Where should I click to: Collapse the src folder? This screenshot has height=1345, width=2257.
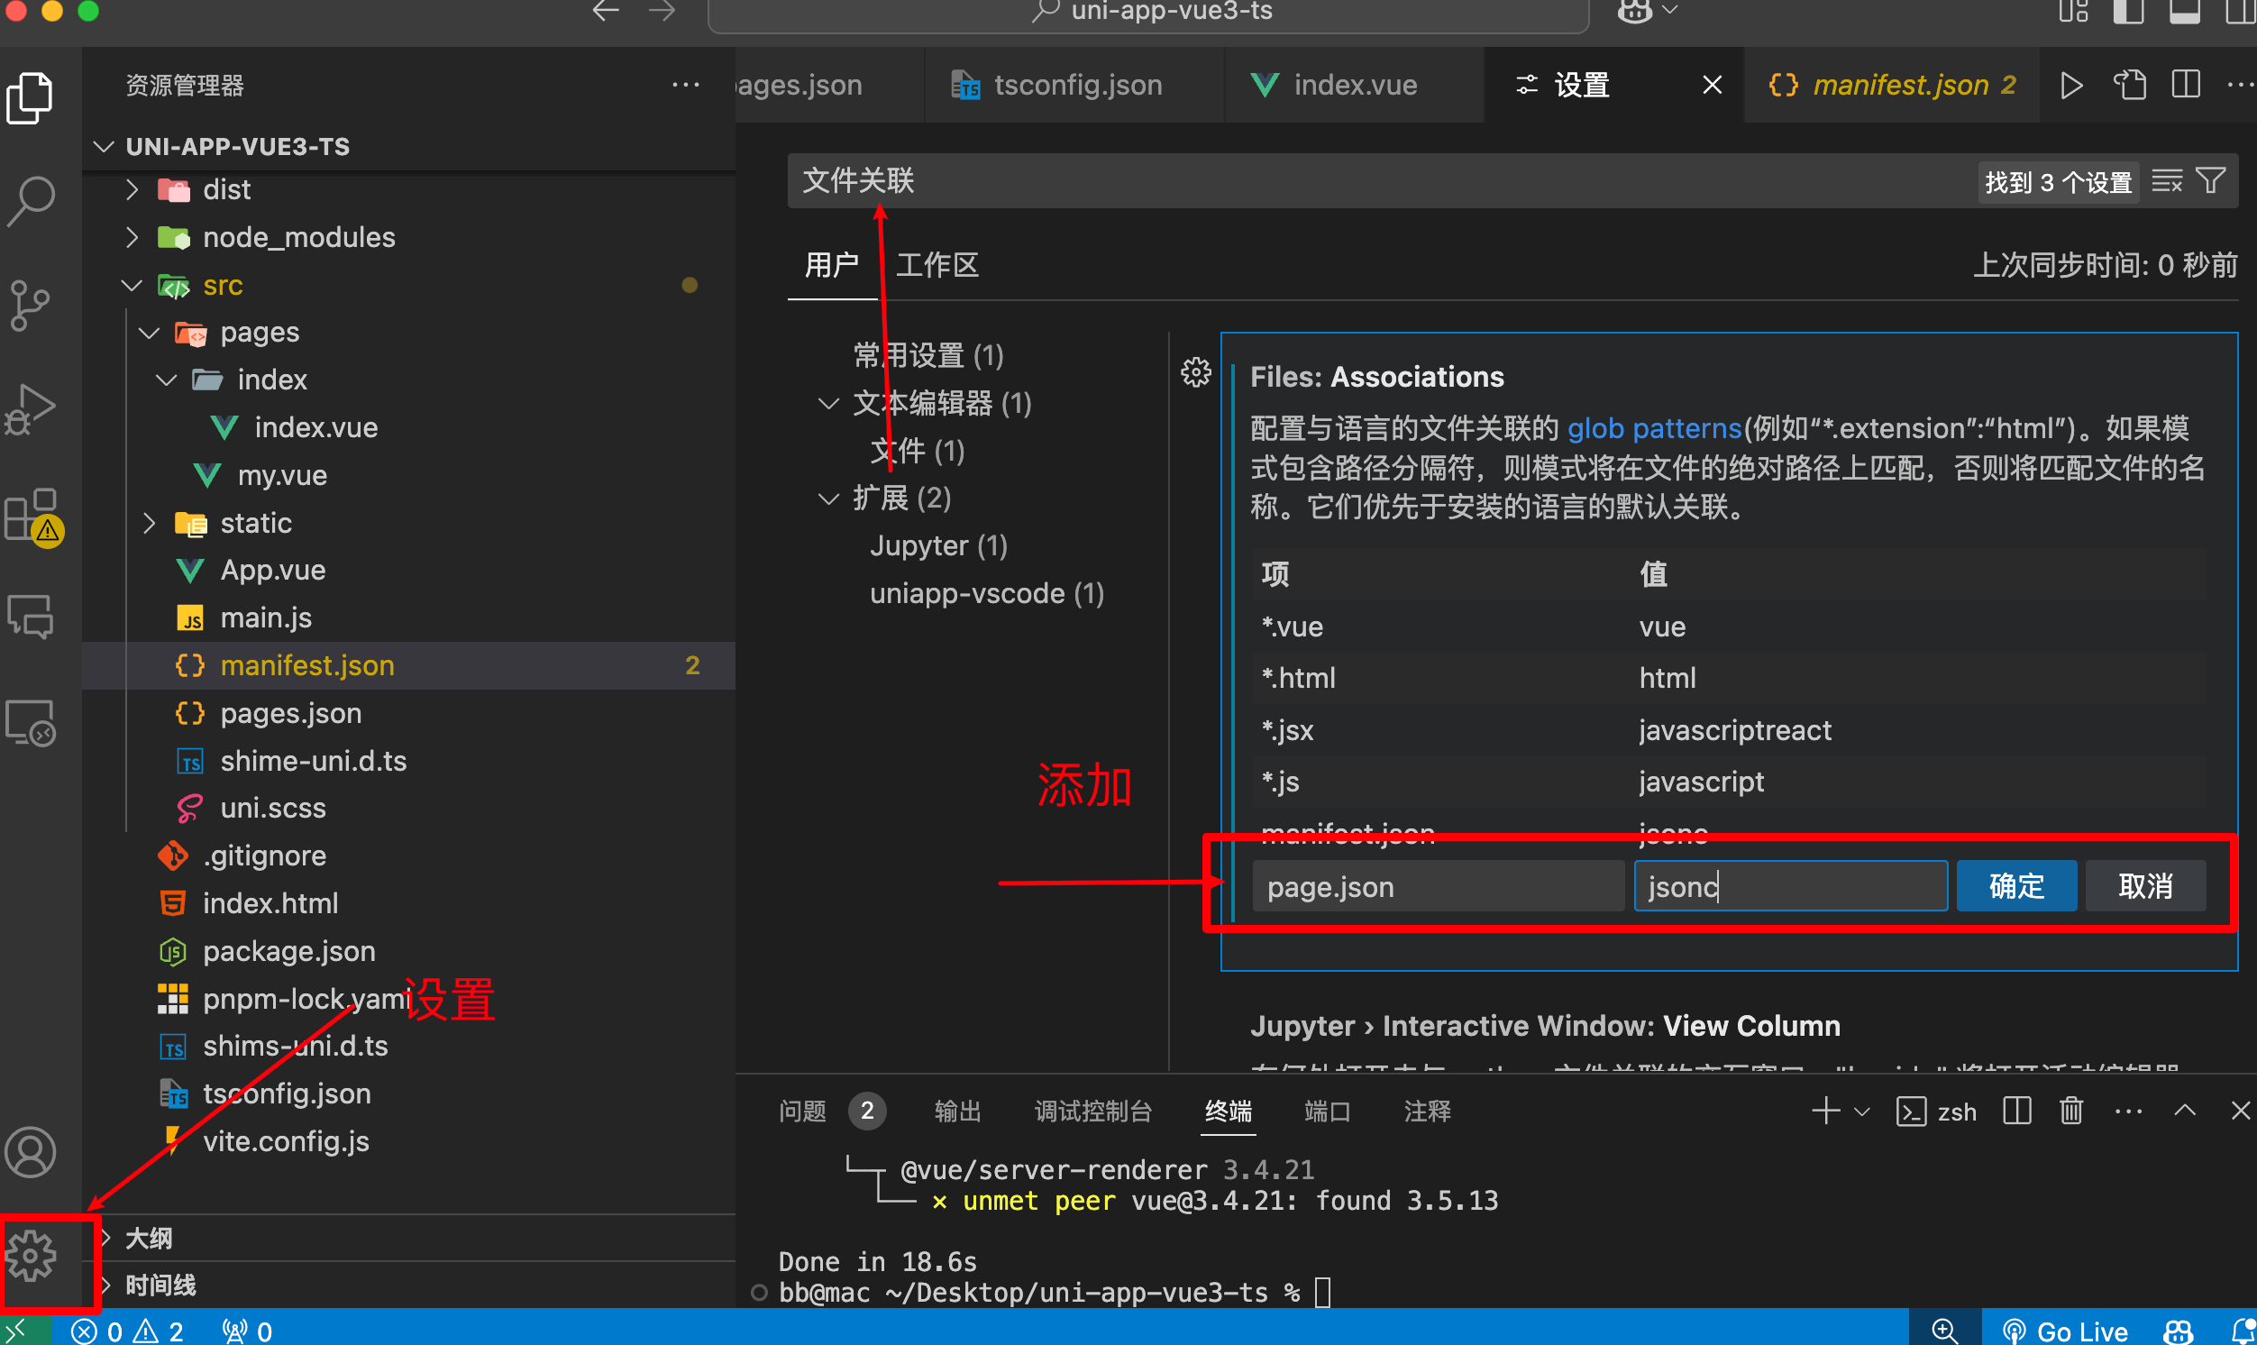[x=132, y=286]
